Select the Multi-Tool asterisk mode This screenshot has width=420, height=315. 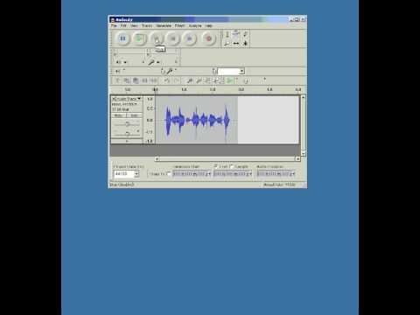click(x=245, y=44)
